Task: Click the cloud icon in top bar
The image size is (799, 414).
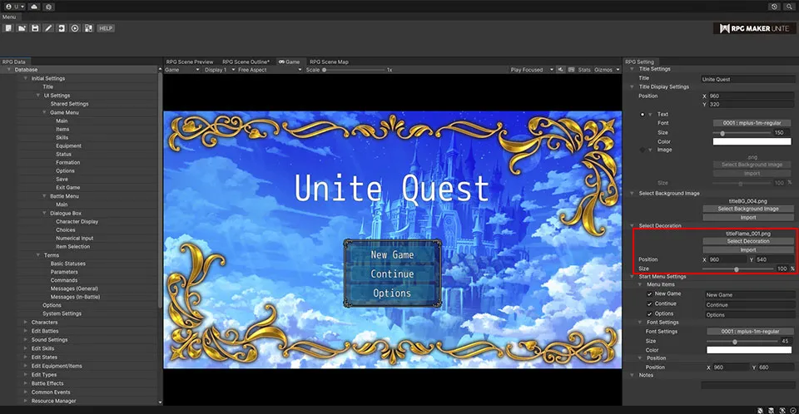Action: point(33,6)
